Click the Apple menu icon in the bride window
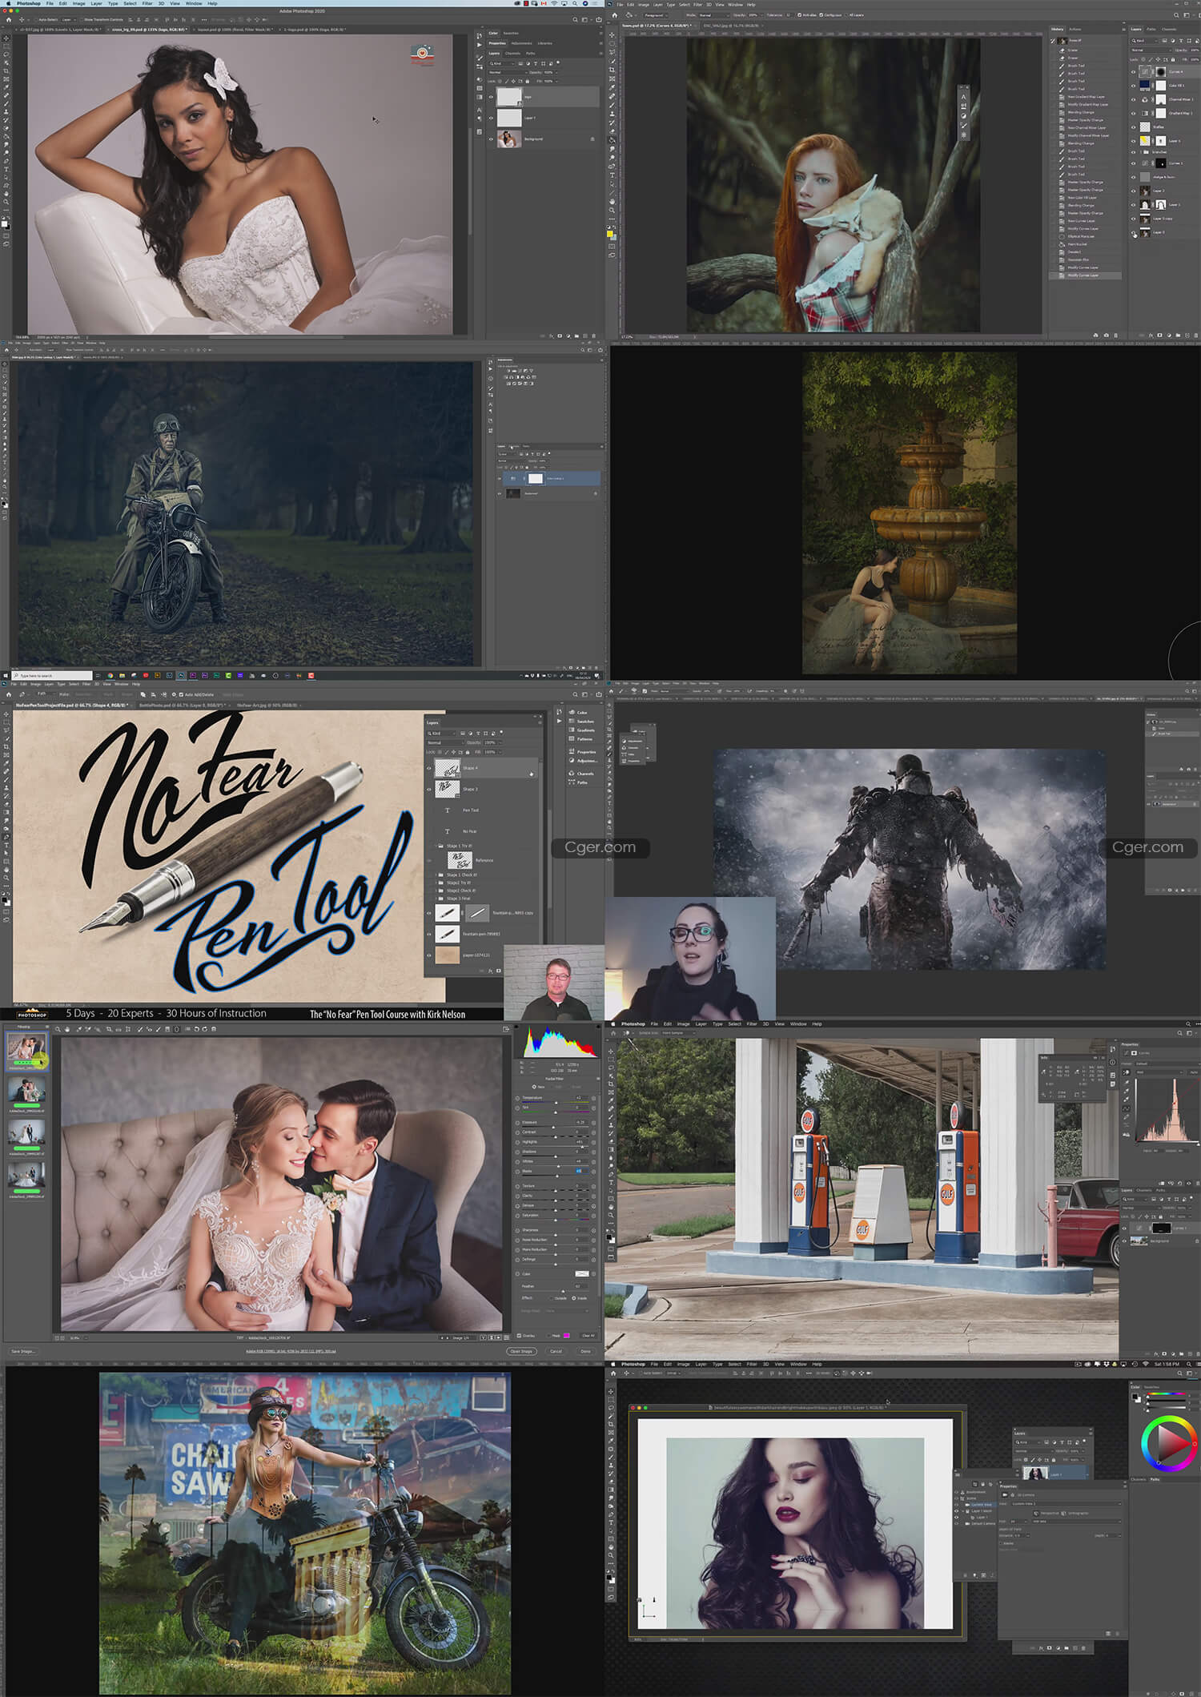The image size is (1201, 1697). pos(8,3)
